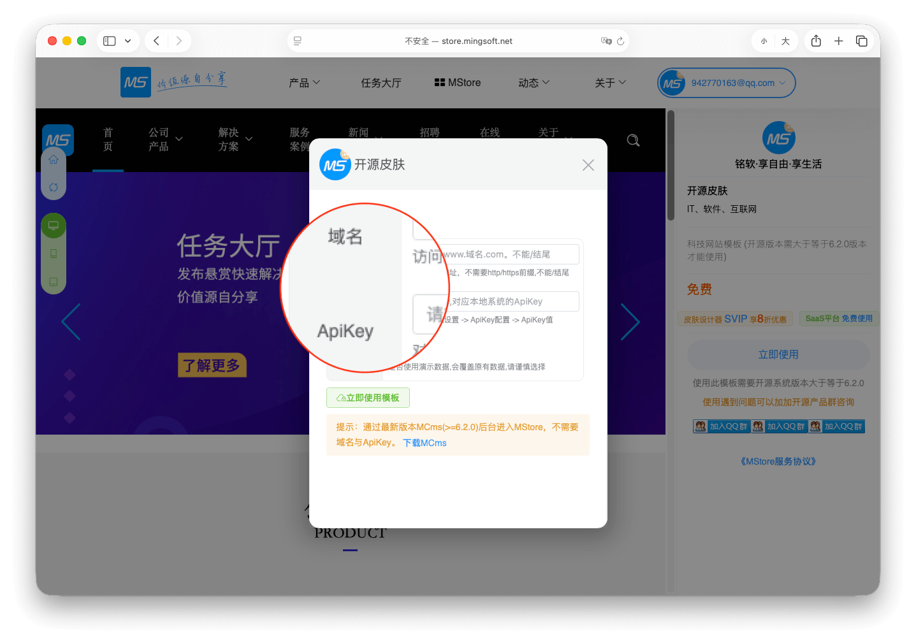This screenshot has width=916, height=643.
Task: Open 在线 in preview navigation
Action: coord(490,133)
